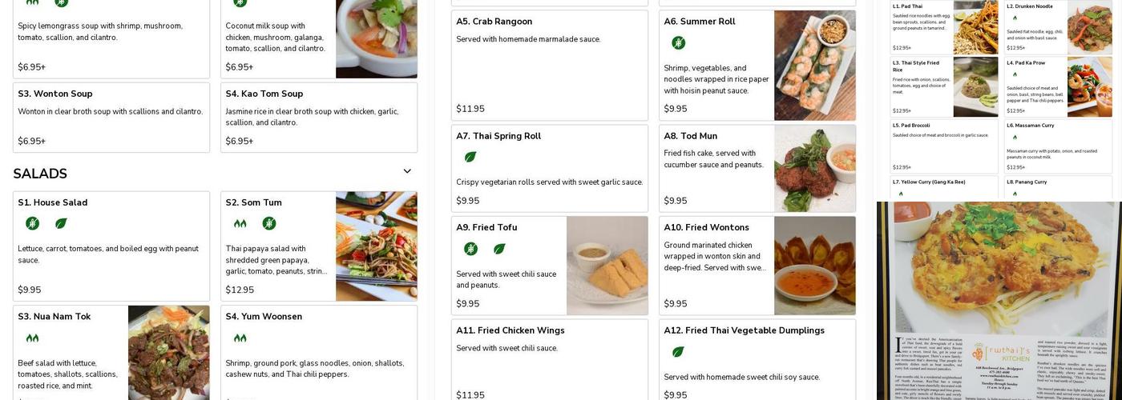Viewport: 1122px width, 400px height.
Task: Choose S4. Kao Tom Soup
Action: click(x=318, y=117)
